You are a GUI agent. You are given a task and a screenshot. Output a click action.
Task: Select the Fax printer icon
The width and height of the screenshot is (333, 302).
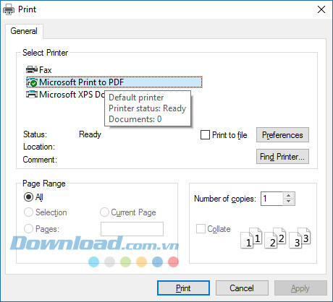point(32,69)
